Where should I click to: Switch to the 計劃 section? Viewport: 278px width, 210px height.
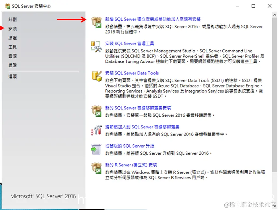click(12, 19)
